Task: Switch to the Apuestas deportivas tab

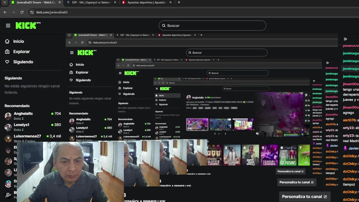Action: 147,2
